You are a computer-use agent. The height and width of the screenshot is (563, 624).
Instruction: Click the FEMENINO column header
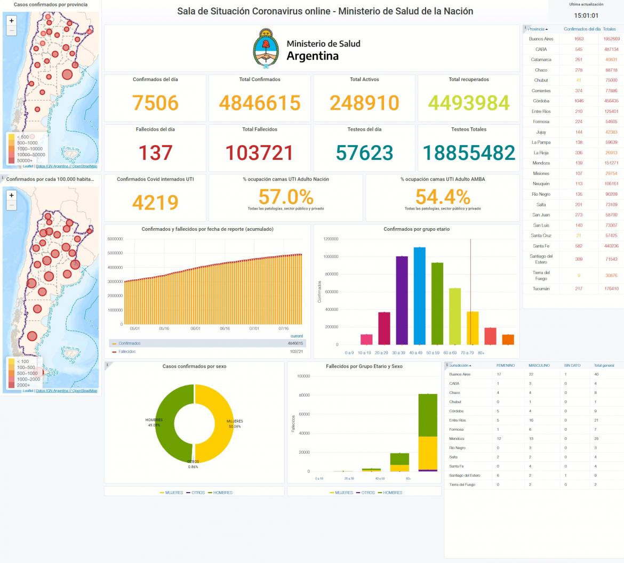coord(506,365)
